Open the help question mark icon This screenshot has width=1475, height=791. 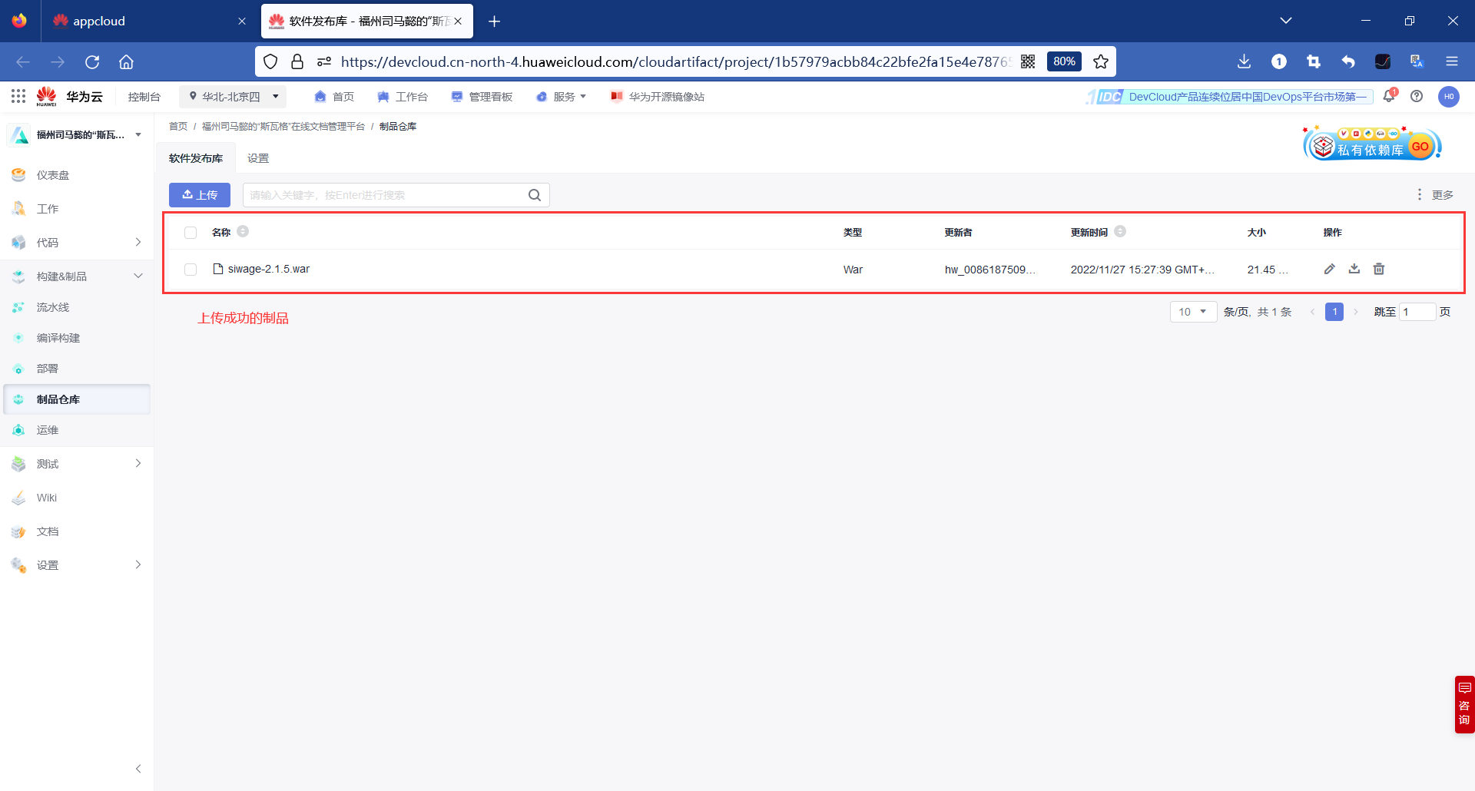1417,96
